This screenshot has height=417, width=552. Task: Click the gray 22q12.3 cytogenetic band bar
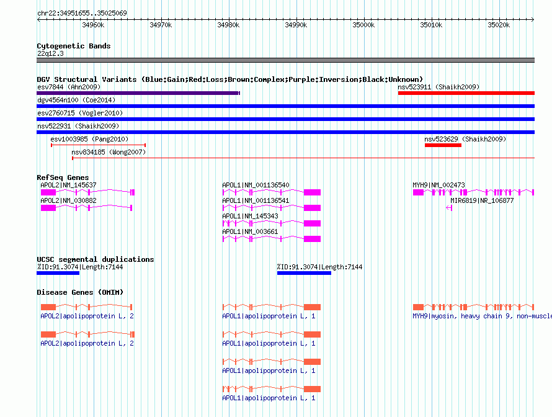pos(285,60)
